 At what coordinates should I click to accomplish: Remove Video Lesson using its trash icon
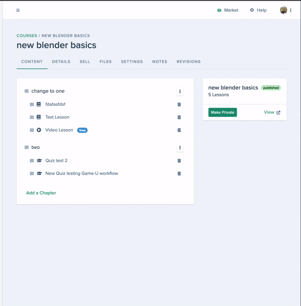(x=179, y=130)
